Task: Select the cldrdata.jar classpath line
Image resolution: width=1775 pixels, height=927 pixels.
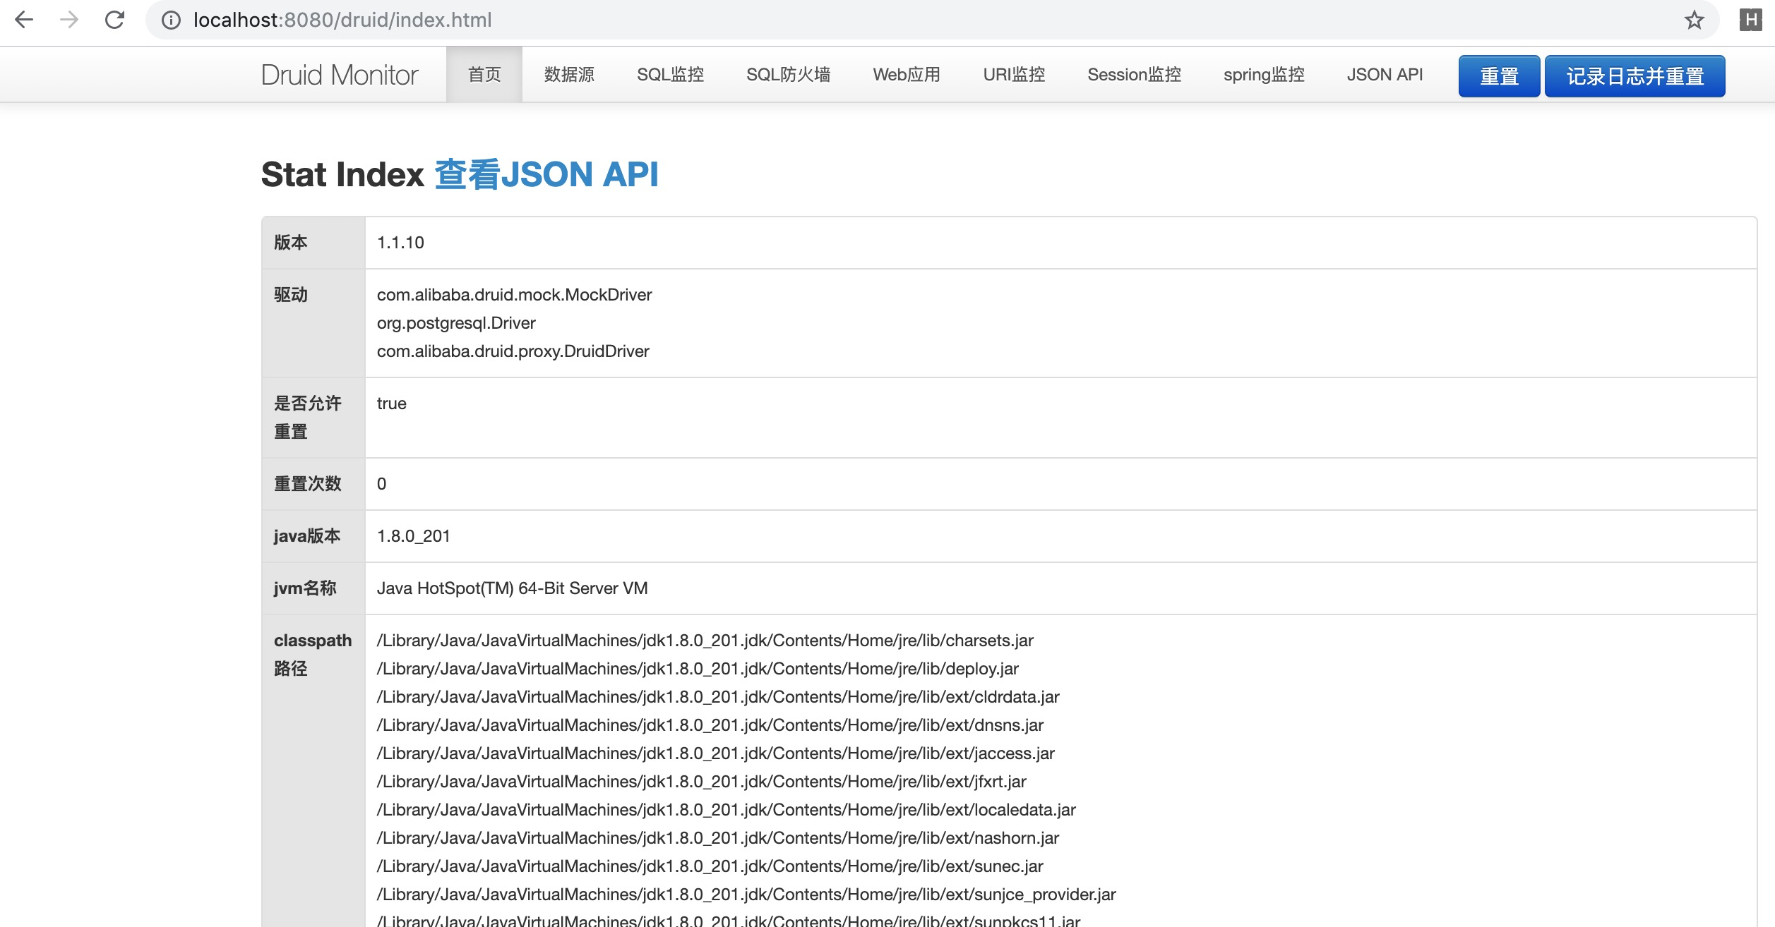Action: pyautogui.click(x=718, y=697)
